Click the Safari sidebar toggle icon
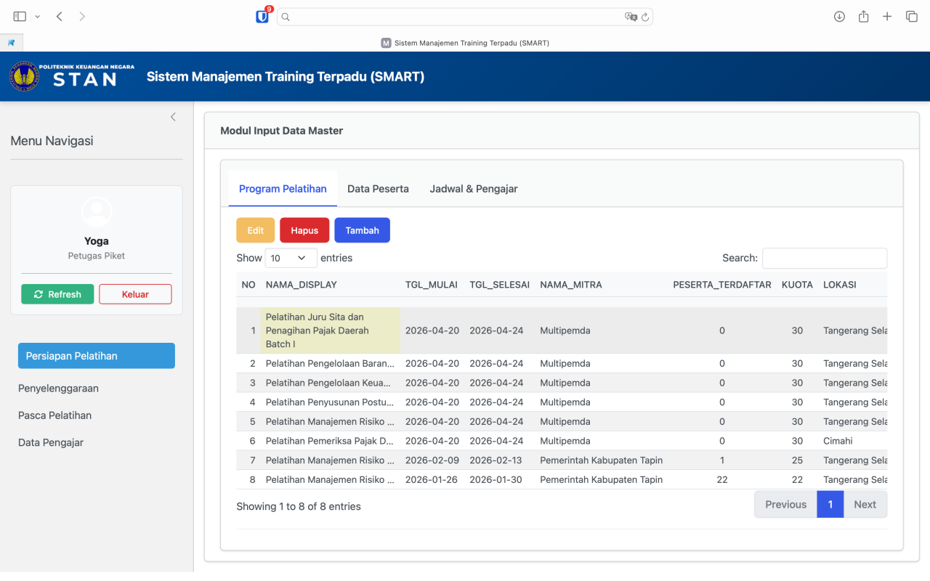Image resolution: width=930 pixels, height=581 pixels. [20, 16]
